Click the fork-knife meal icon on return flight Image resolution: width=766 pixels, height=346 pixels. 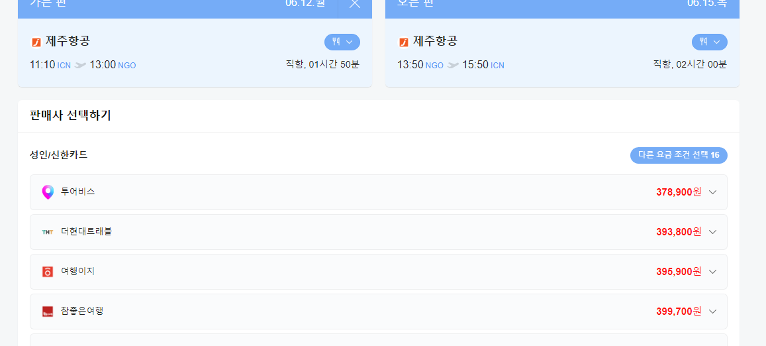[704, 42]
